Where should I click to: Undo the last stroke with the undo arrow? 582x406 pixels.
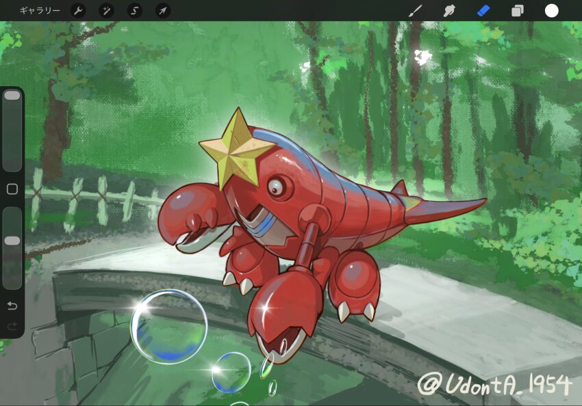click(12, 306)
